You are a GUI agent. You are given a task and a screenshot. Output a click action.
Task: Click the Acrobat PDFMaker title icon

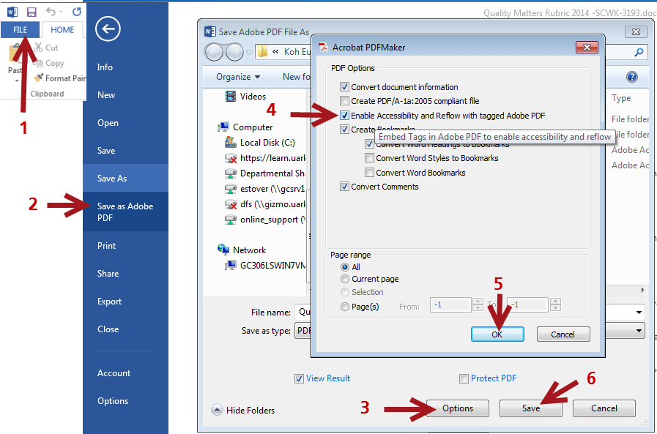pyautogui.click(x=323, y=48)
